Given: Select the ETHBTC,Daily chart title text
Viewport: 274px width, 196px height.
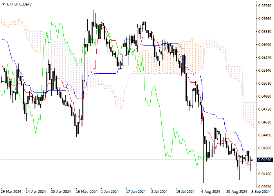Looking at the screenshot, I should point(19,4).
